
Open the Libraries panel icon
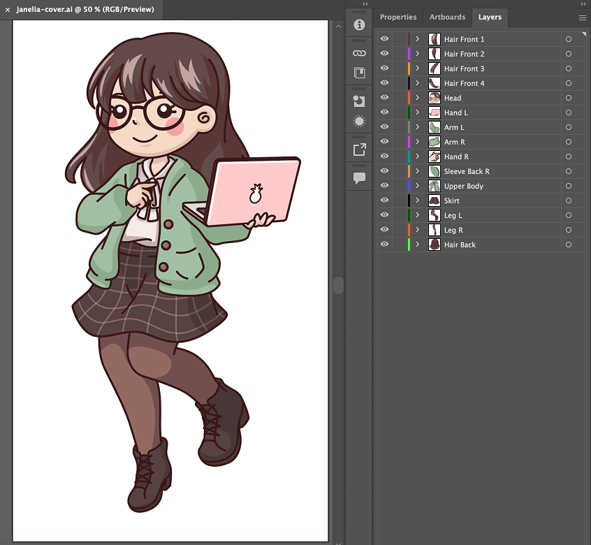coord(360,73)
